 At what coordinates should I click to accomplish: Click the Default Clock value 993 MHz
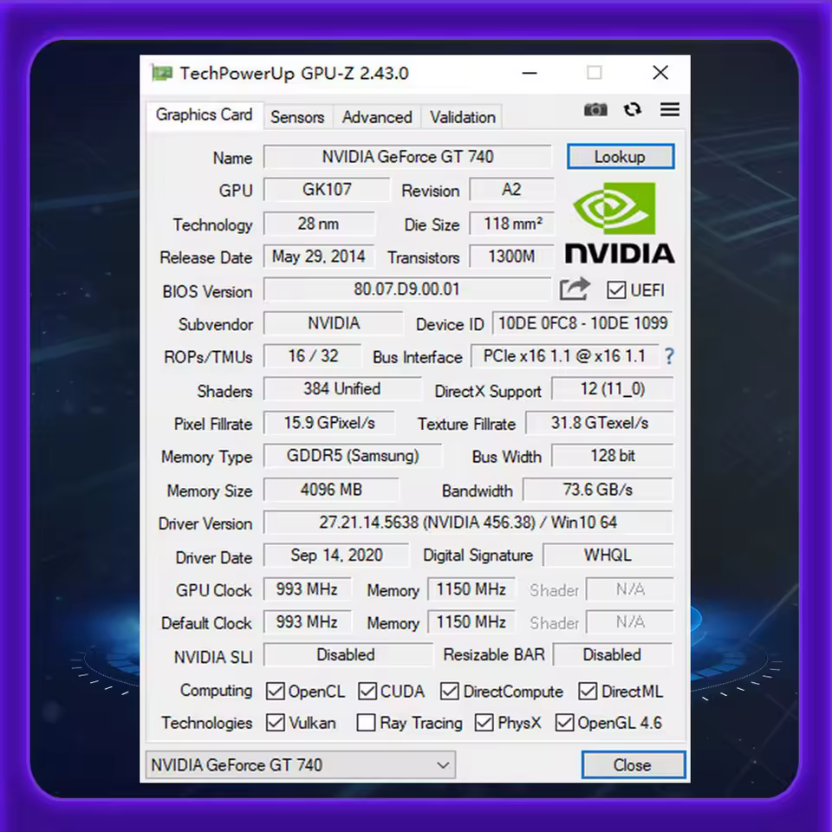(x=307, y=622)
